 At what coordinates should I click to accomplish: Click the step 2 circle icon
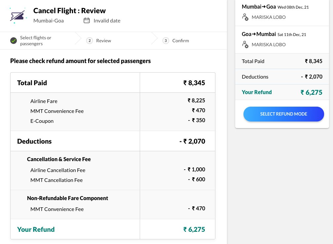pos(90,41)
